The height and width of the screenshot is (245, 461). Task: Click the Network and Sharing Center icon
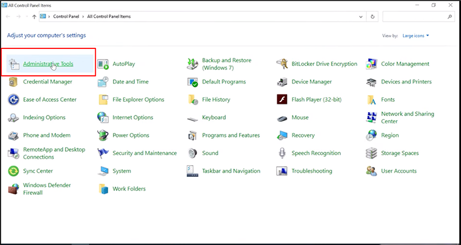point(371,117)
